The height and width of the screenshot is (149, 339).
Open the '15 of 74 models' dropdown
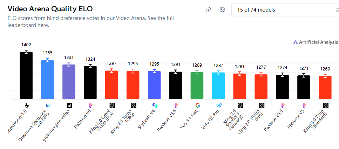tap(284, 10)
